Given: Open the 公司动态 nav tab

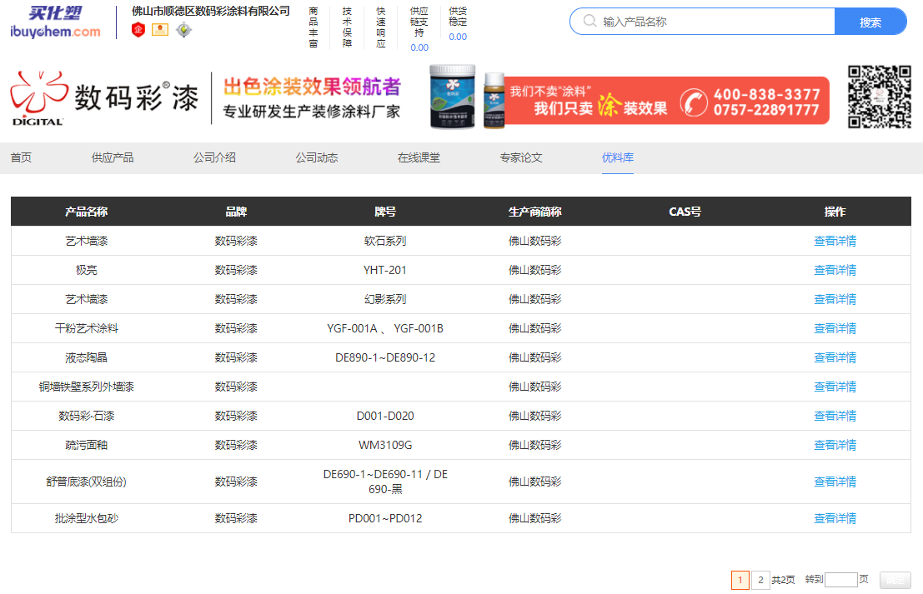Looking at the screenshot, I should [x=317, y=157].
